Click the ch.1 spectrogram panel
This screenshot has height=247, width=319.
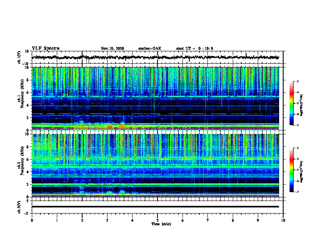[155, 98]
